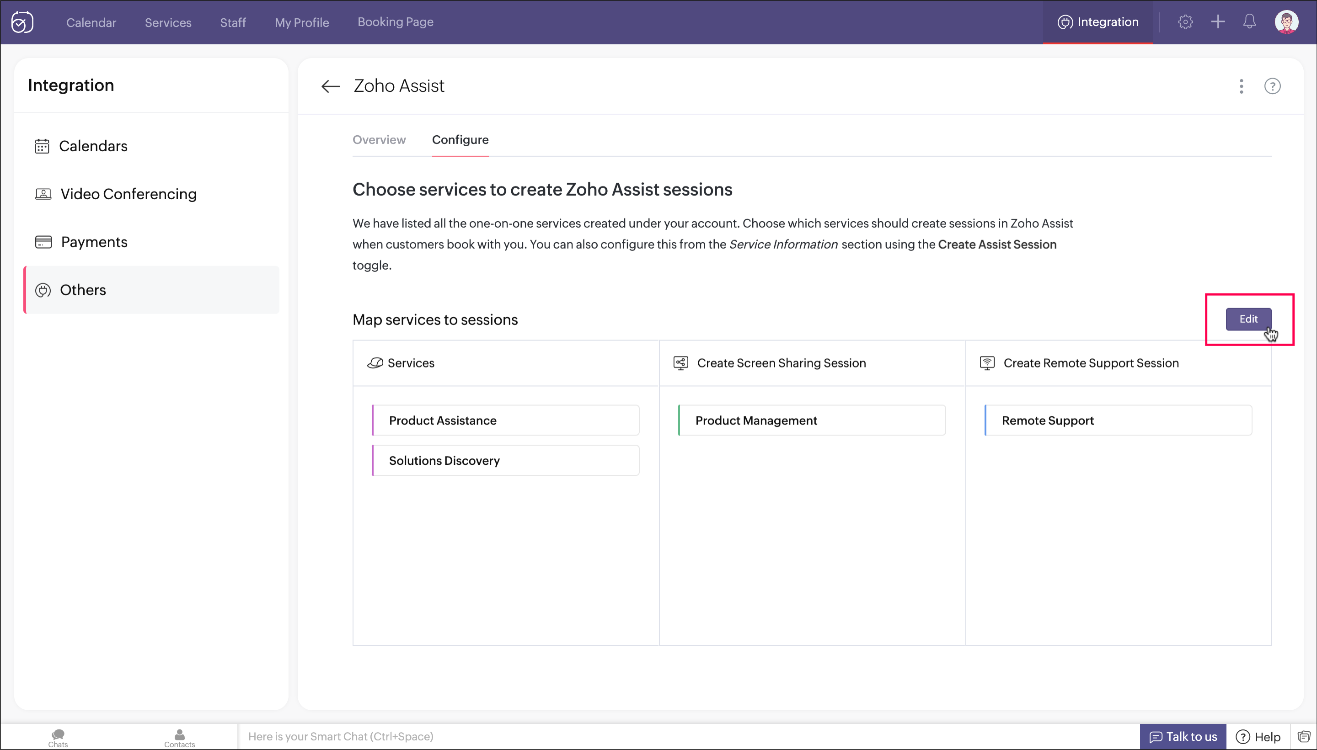Open the notifications bell icon
1317x750 pixels.
click(1249, 21)
